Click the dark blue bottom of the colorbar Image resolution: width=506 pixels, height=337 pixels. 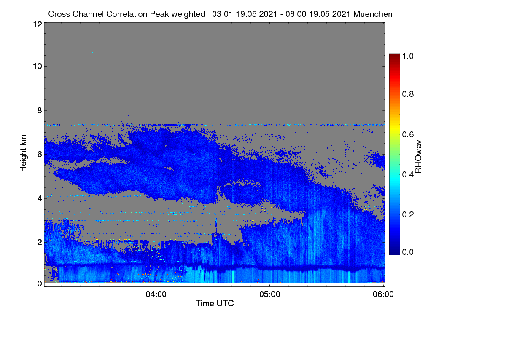point(394,251)
